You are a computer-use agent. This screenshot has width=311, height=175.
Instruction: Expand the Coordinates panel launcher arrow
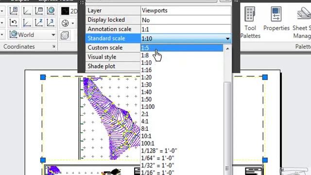[x=54, y=47]
